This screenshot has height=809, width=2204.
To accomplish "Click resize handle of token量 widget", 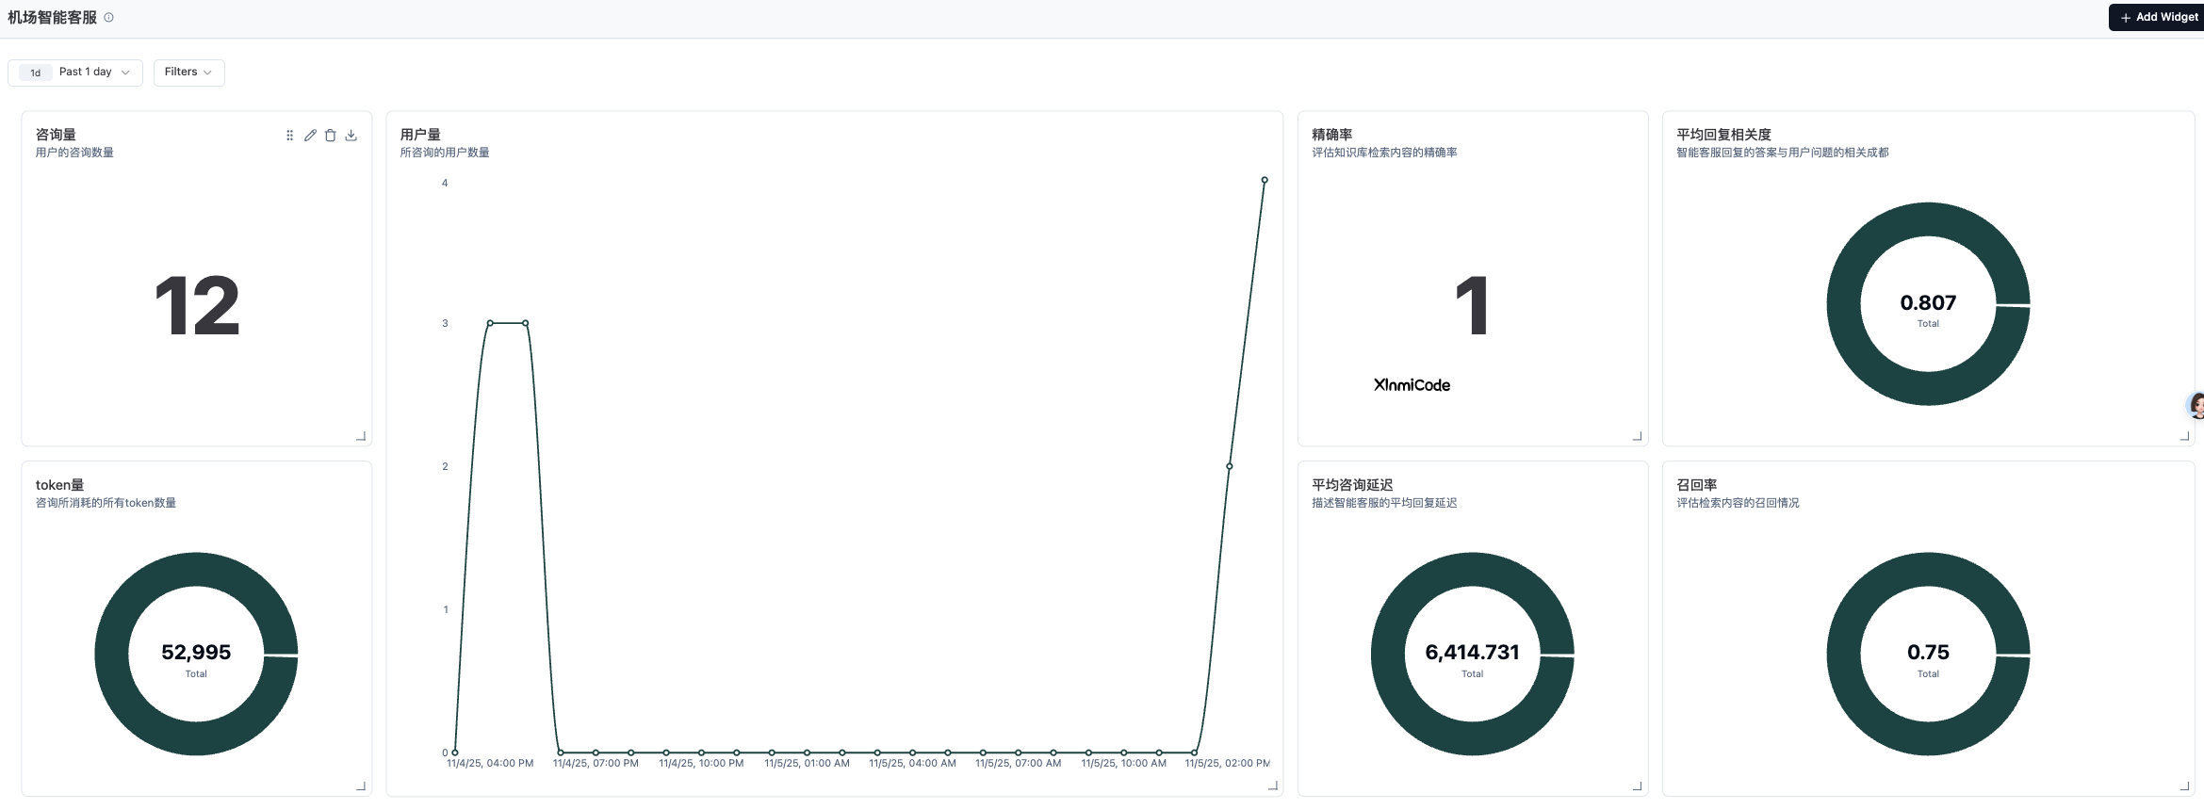I will [361, 785].
